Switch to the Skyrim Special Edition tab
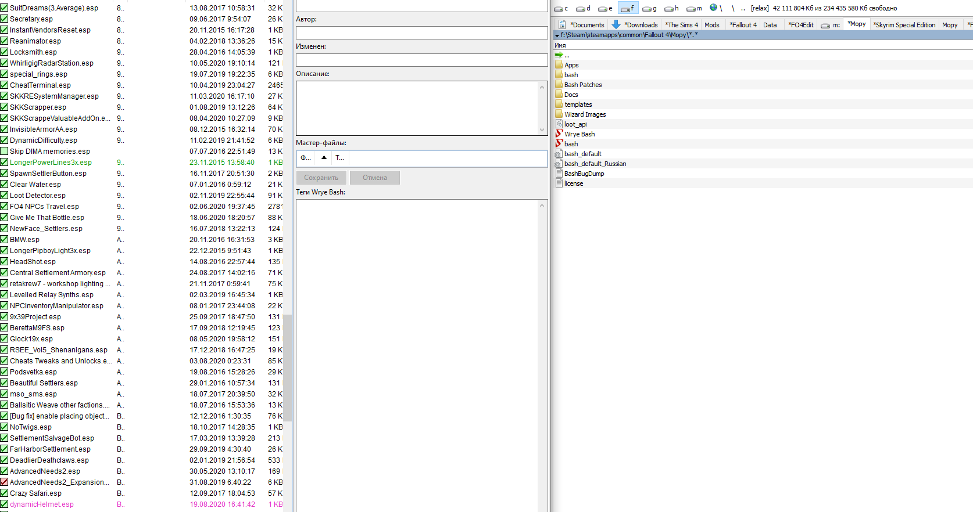The width and height of the screenshot is (973, 512). pos(904,25)
